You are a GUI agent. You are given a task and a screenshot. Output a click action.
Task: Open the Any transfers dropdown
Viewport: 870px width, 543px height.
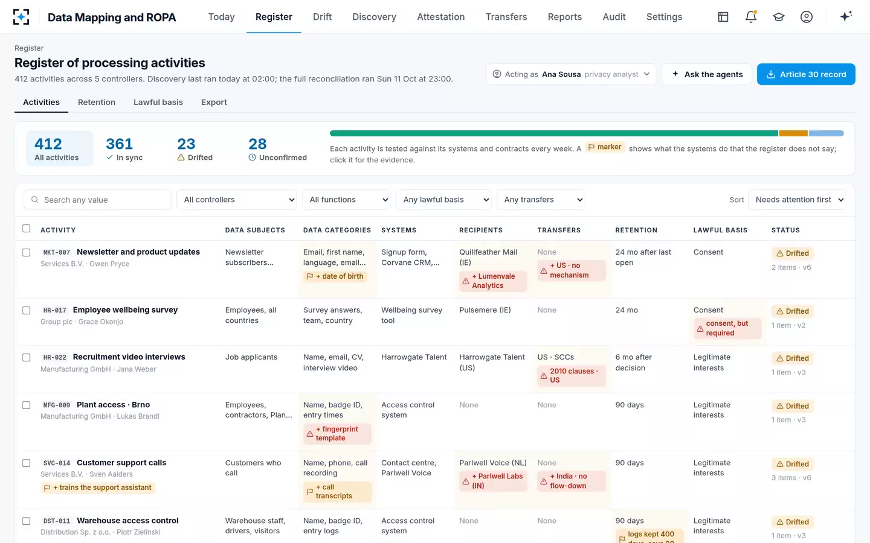541,200
